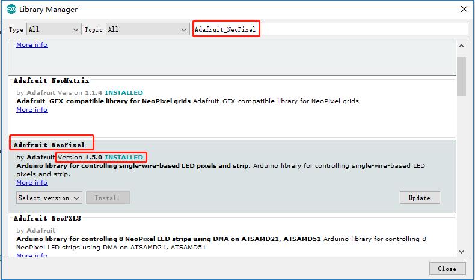Click the library list scrollbar thumb
The image size is (475, 280).
coord(461,76)
